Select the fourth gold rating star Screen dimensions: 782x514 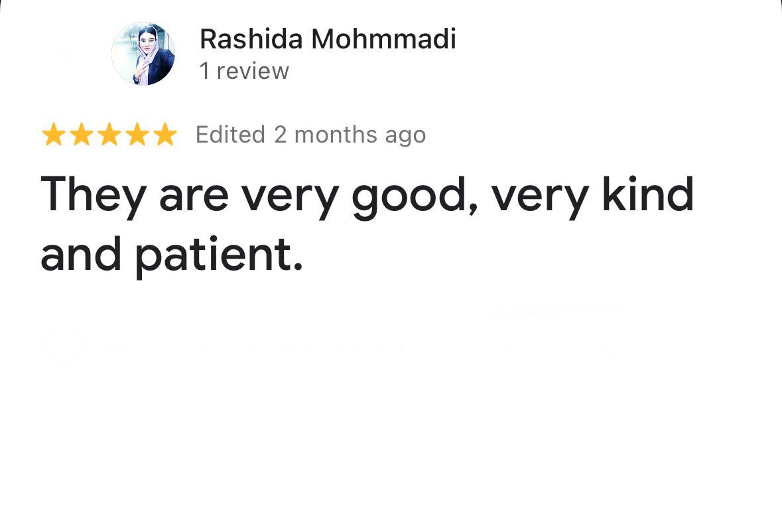pos(137,135)
